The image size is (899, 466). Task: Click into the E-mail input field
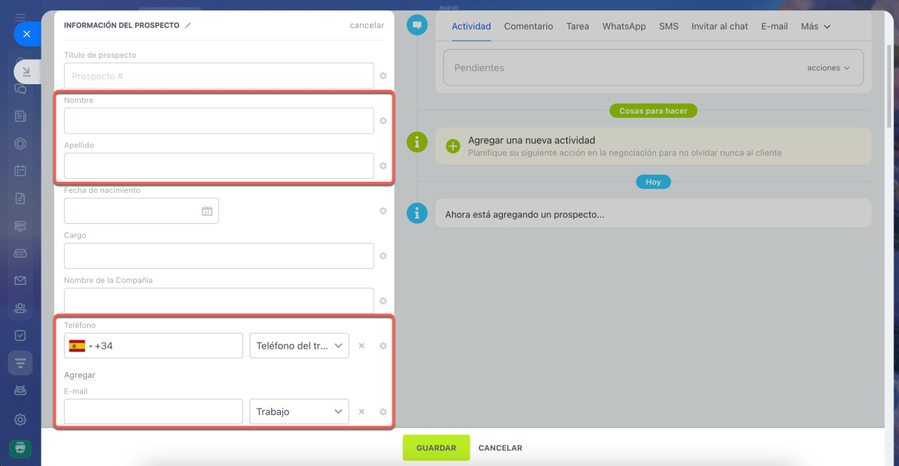153,411
